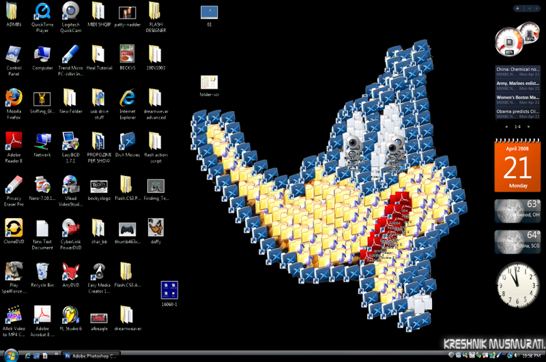Click the sidebar add gadget plus button
This screenshot has height=362, width=546.
tap(517, 8)
